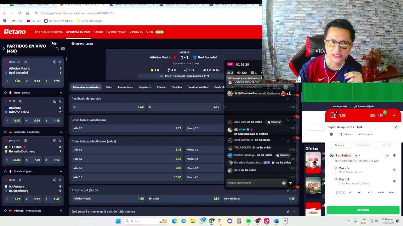Image resolution: width=403 pixels, height=226 pixels.
Task: Go to Casino en Vivo
Action: point(116,32)
